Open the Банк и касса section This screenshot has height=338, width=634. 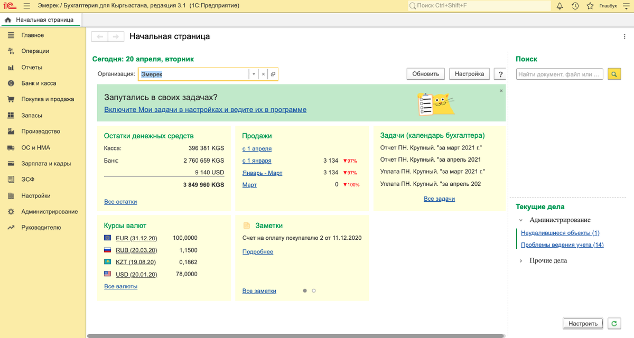(x=39, y=83)
